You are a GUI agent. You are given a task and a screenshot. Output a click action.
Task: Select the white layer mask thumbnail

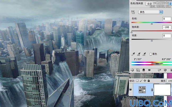click(x=162, y=90)
